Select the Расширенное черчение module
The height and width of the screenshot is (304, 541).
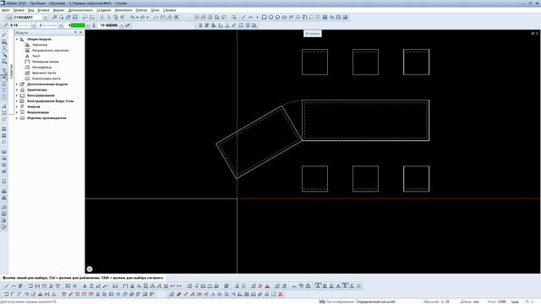pyautogui.click(x=51, y=51)
